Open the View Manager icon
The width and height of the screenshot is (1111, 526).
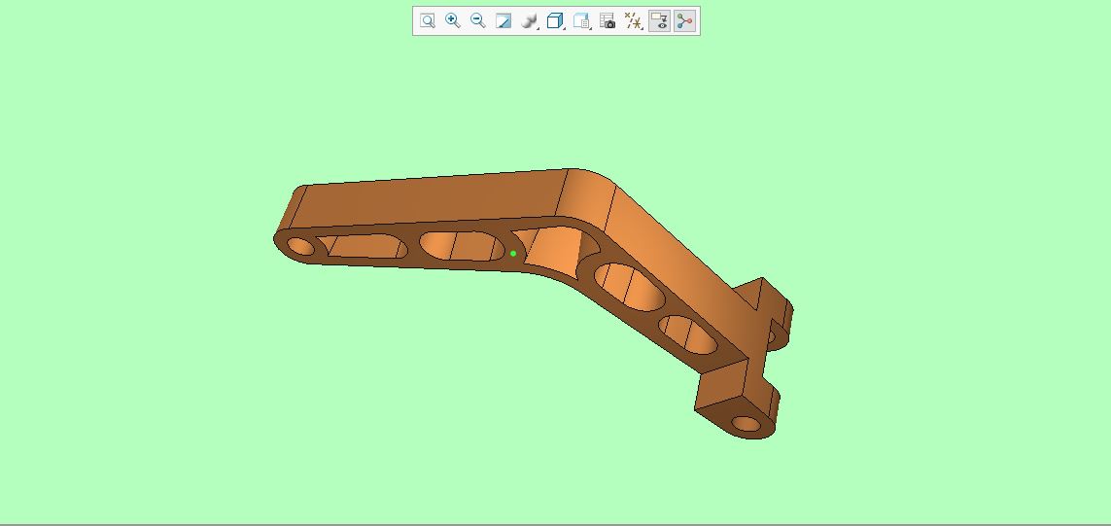point(581,20)
